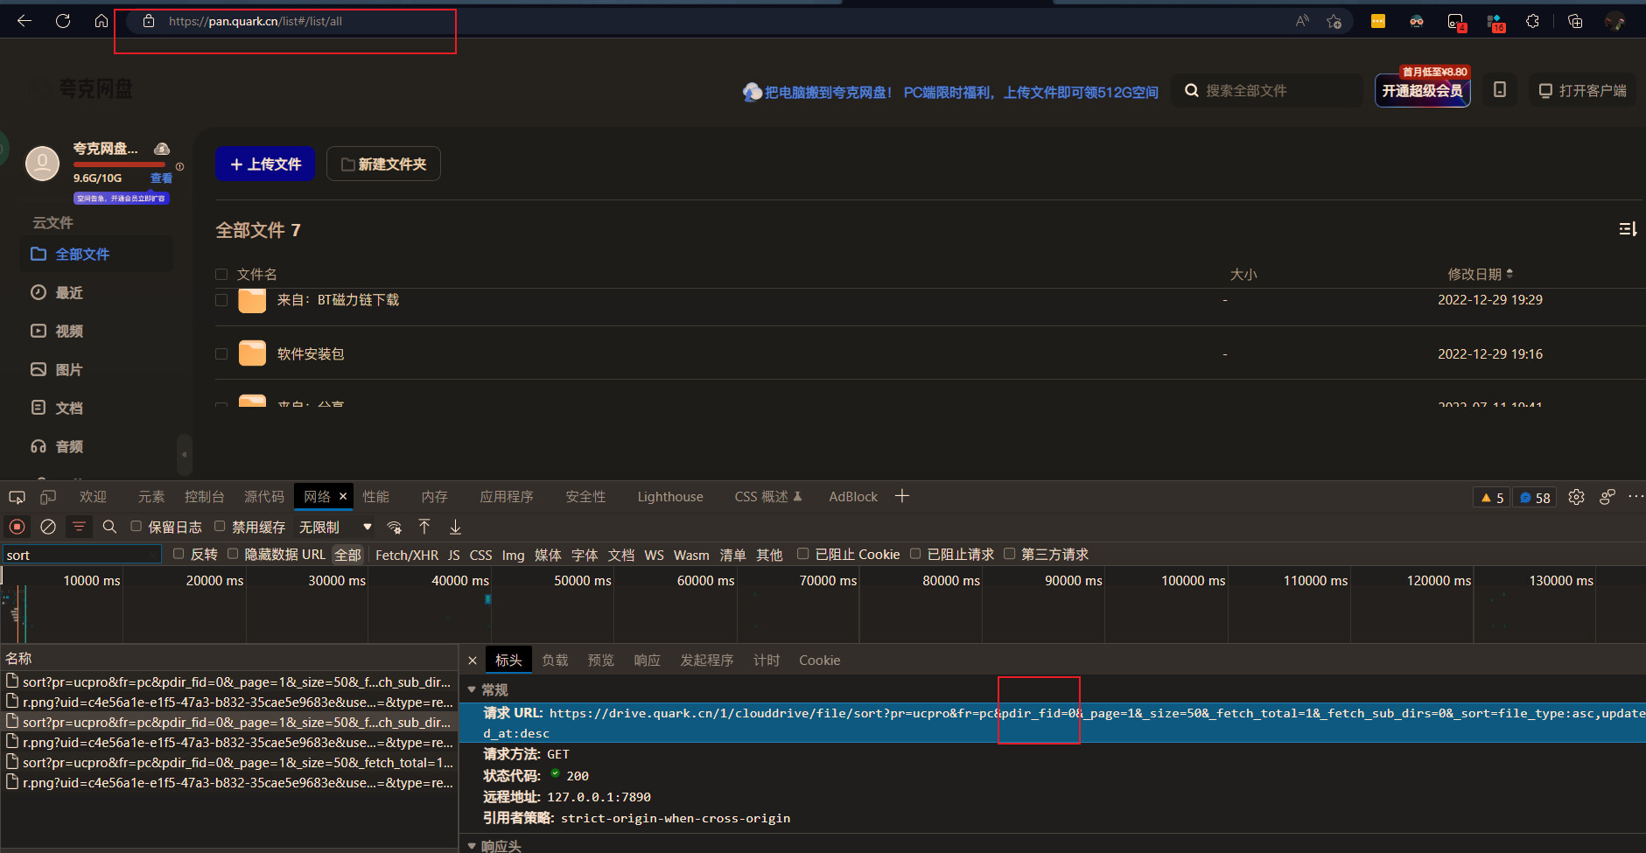
Task: Open the extension with red 16 badge
Action: 1495,22
